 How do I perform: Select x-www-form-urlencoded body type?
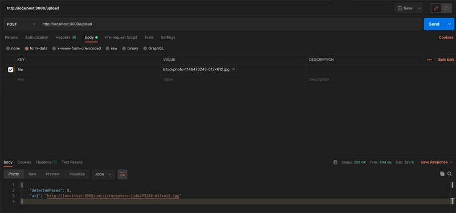point(76,48)
